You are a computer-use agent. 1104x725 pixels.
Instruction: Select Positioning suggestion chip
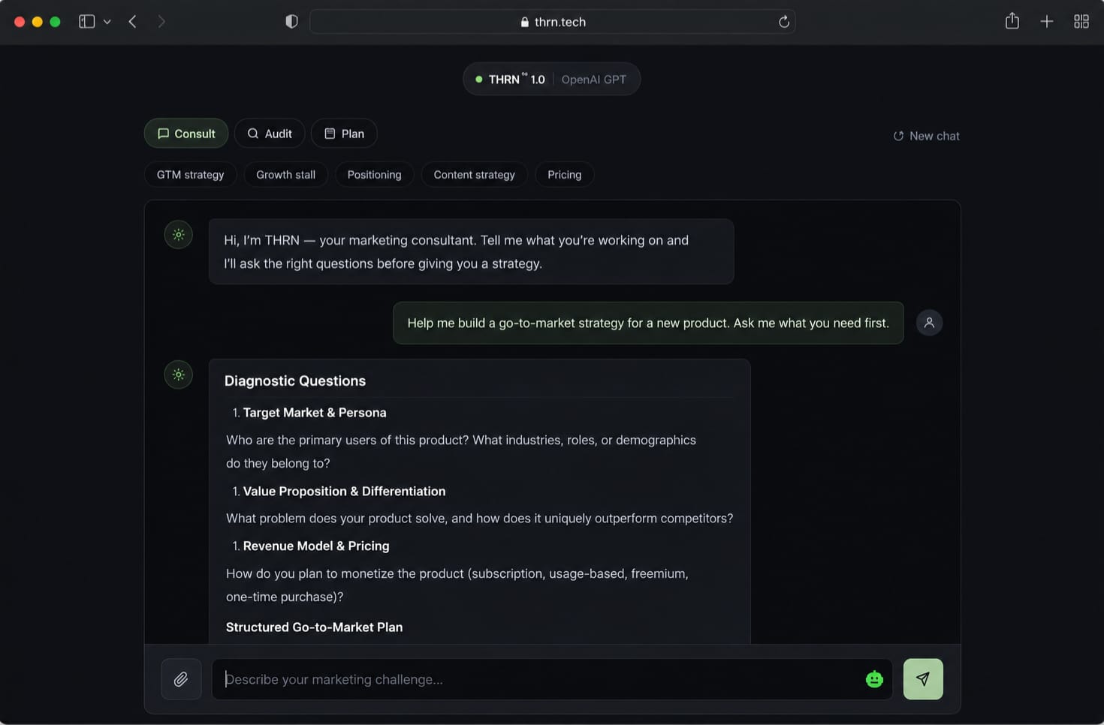[x=375, y=175]
